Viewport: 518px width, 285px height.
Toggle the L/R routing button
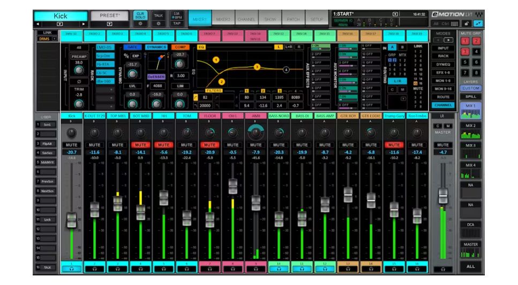click(x=397, y=81)
